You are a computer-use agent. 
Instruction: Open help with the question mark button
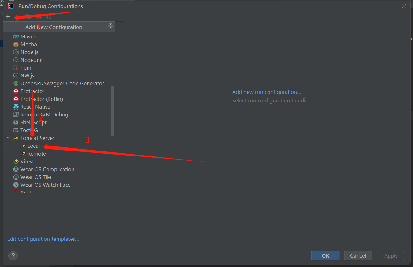[13, 255]
